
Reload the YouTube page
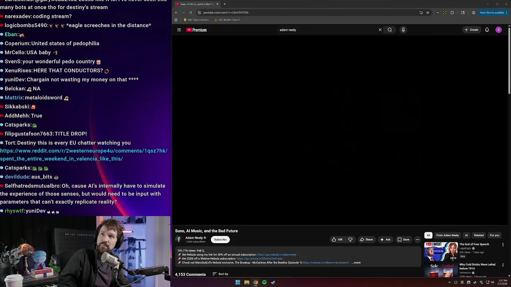[190, 12]
